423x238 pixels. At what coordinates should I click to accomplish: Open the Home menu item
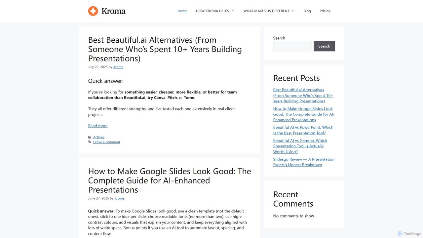[182, 11]
